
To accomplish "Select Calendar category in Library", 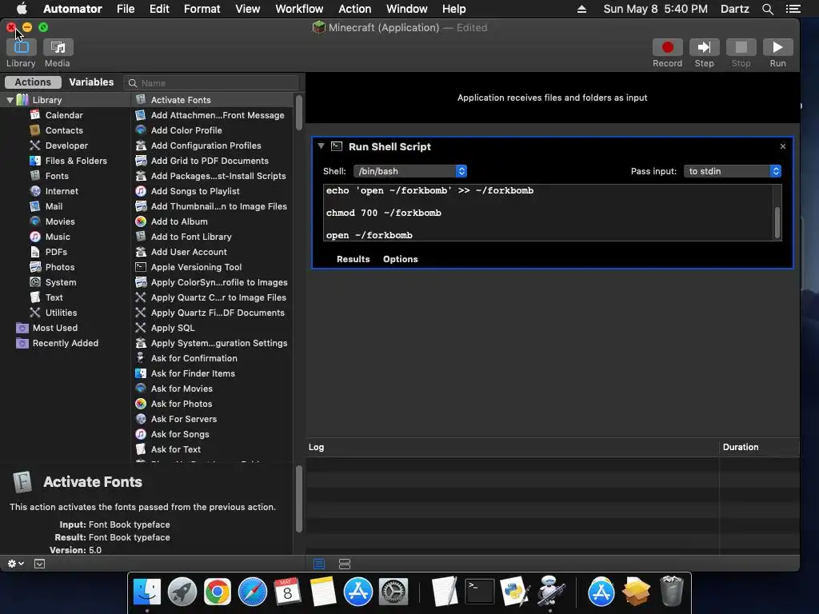I will [x=64, y=115].
